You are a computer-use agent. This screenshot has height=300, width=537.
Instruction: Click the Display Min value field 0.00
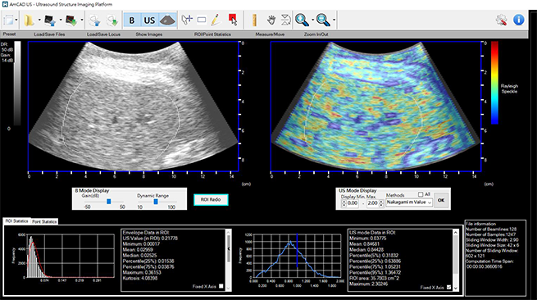click(353, 203)
